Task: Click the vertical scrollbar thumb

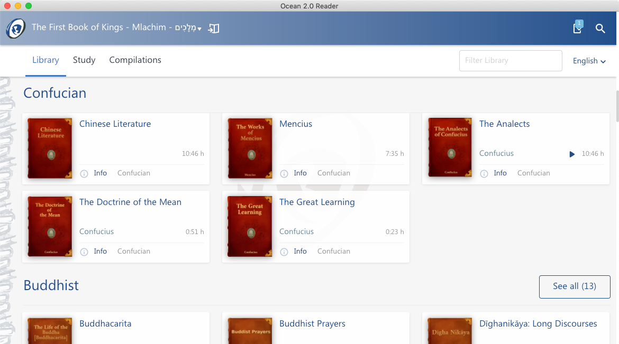Action: tap(617, 106)
